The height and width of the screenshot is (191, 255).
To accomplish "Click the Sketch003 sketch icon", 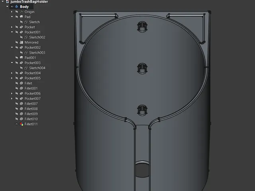I will [26, 53].
